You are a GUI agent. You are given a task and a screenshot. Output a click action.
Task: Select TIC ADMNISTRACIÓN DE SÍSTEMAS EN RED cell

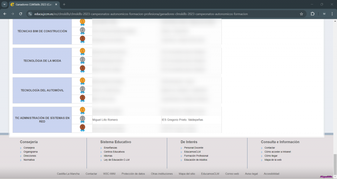pyautogui.click(x=42, y=120)
